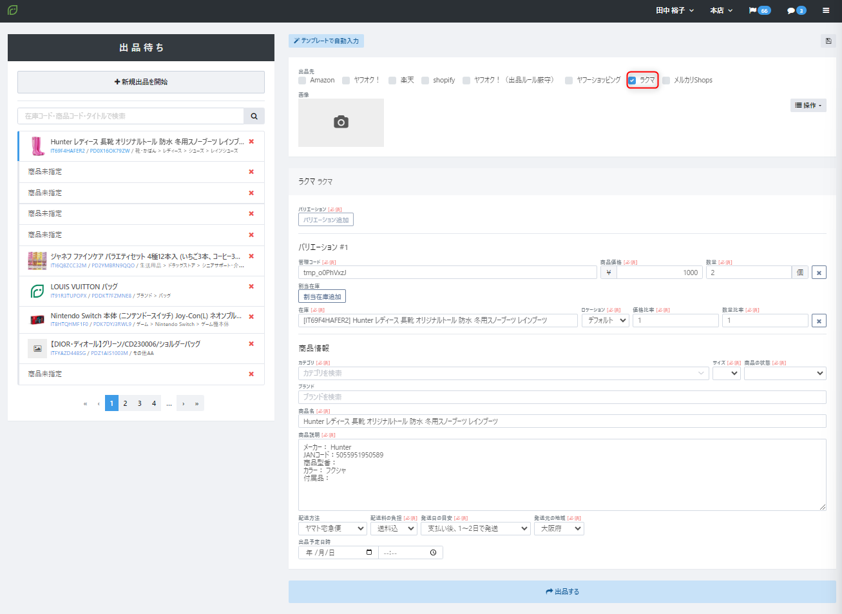
Task: Jump to last page arrow »
Action: coord(196,403)
